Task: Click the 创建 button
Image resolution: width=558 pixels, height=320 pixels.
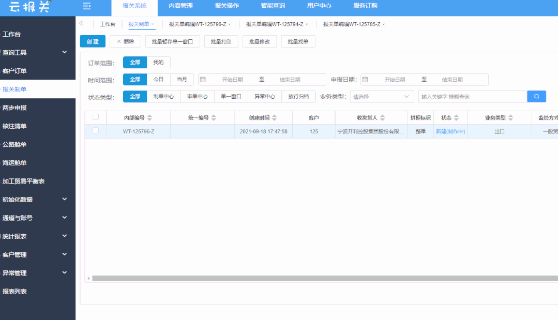Action: coord(92,41)
